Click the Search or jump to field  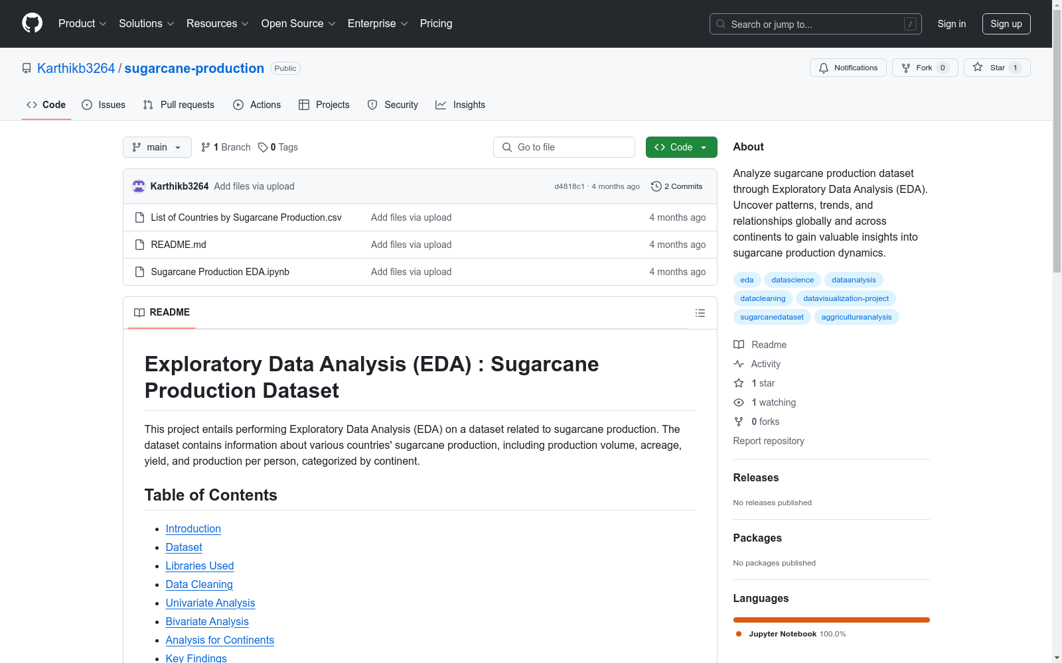(x=816, y=24)
